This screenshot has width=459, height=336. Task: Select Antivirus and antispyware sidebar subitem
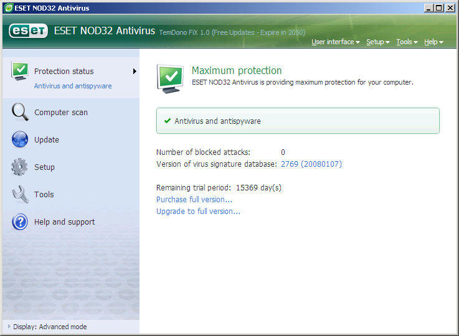tap(73, 86)
